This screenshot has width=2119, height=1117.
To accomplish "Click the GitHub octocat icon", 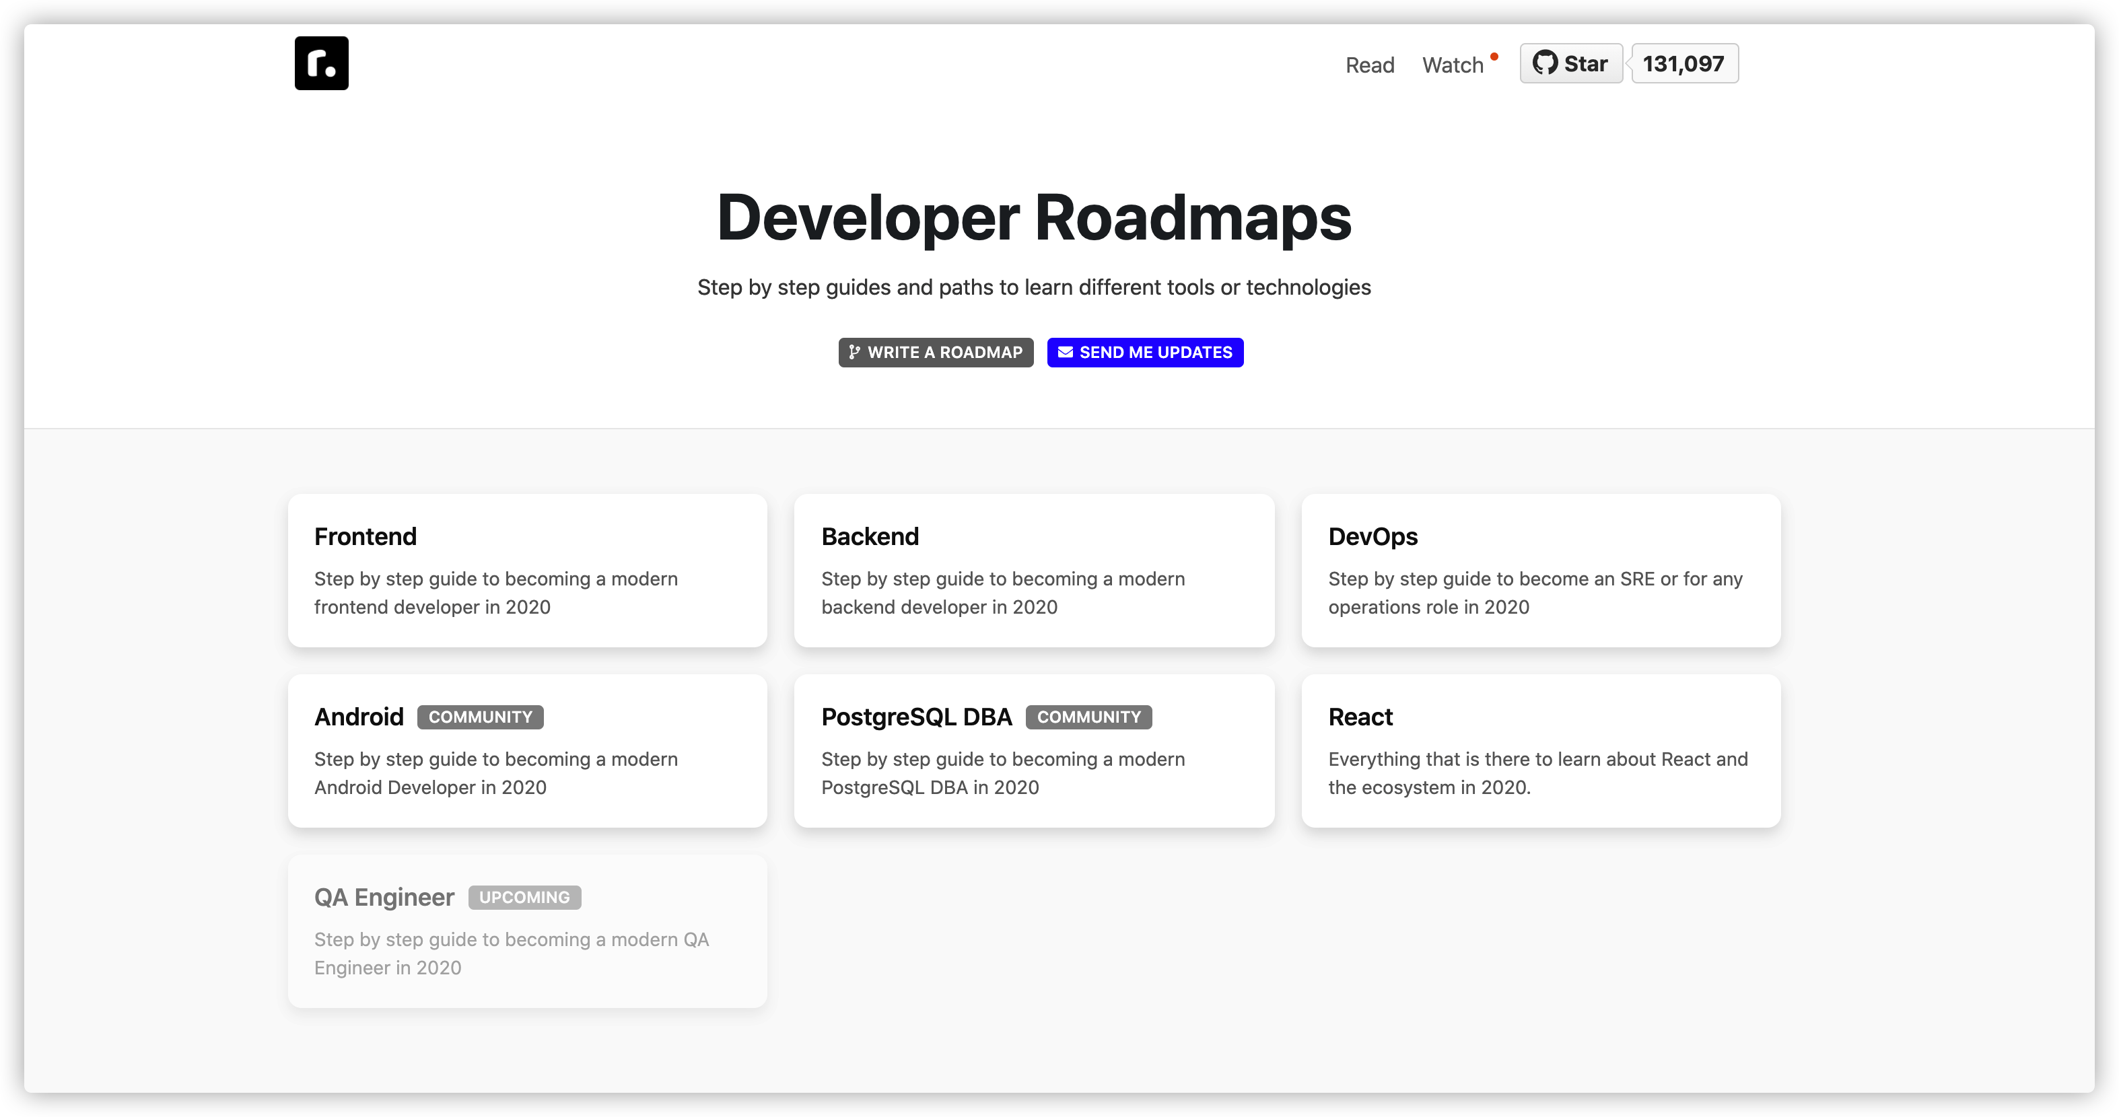I will coord(1545,63).
